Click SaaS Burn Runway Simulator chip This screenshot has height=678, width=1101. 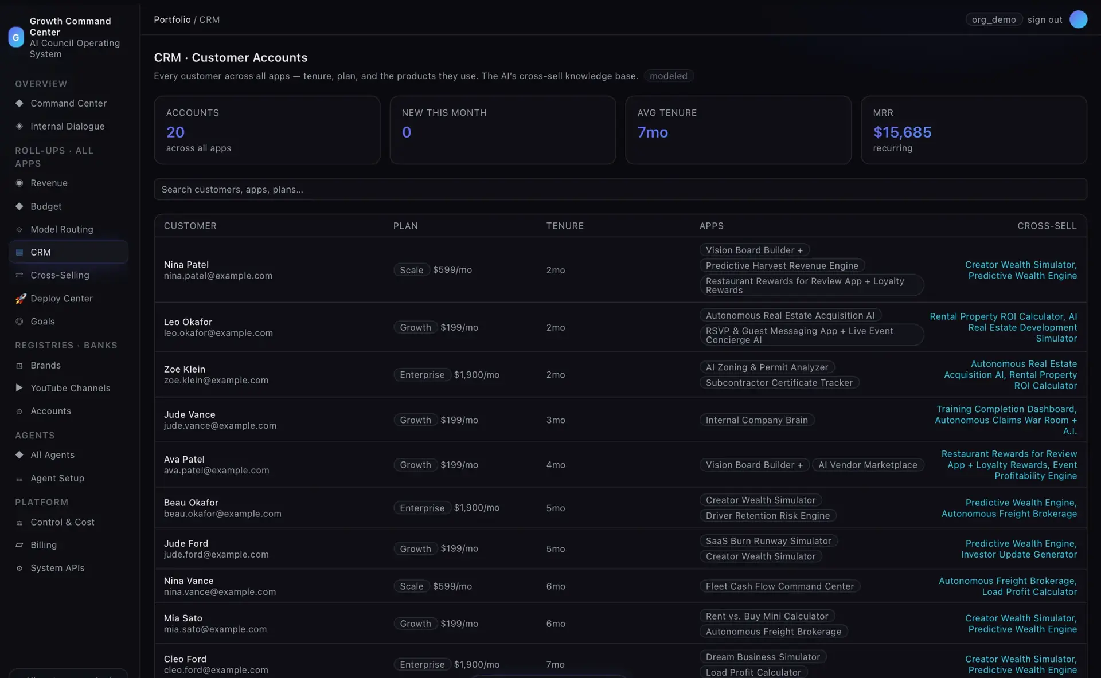tap(768, 540)
